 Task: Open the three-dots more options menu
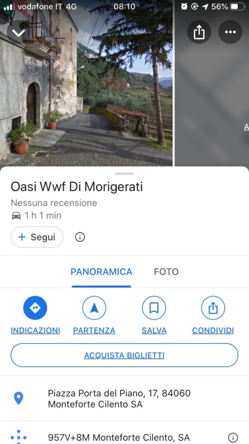[230, 32]
